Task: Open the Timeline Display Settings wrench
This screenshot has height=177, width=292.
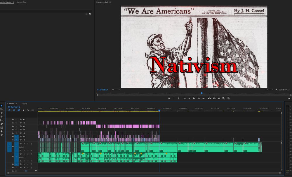Action: (x=28, y=110)
